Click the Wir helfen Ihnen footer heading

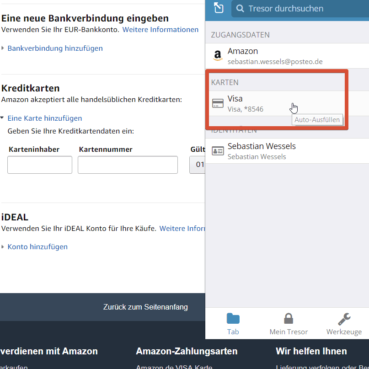point(311,351)
